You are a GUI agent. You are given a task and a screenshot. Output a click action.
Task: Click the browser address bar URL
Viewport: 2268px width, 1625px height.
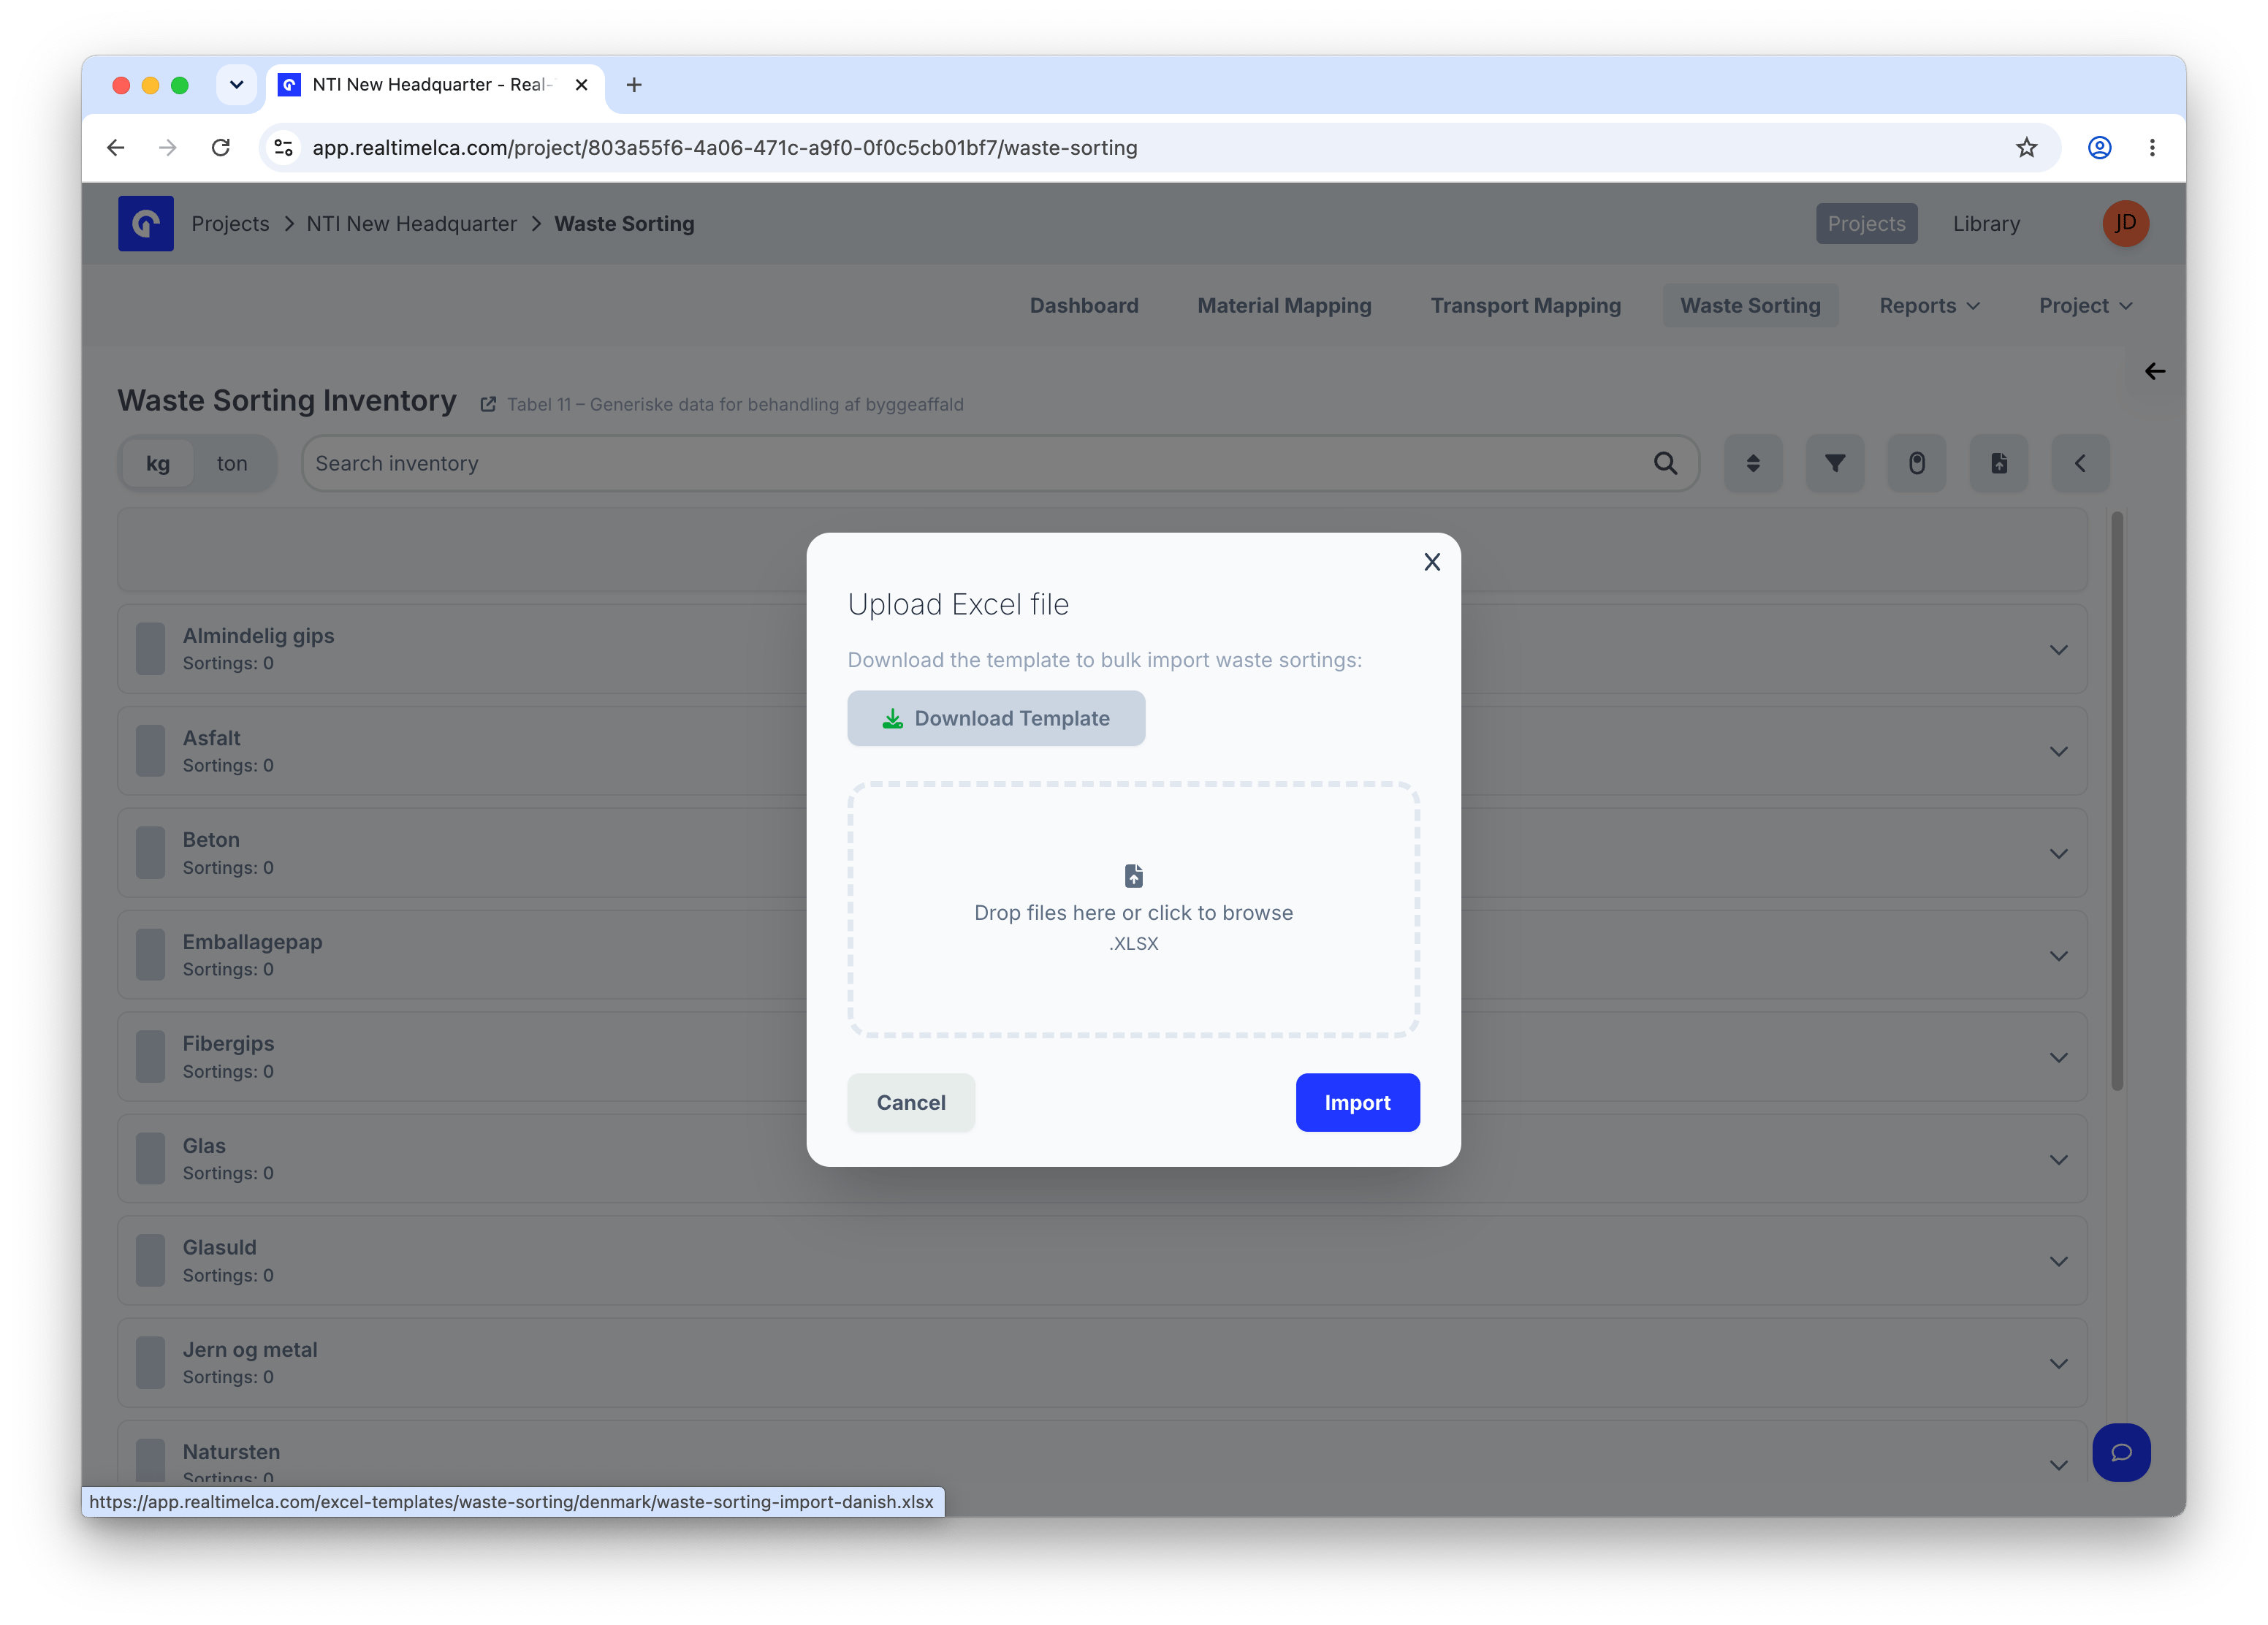click(x=725, y=148)
